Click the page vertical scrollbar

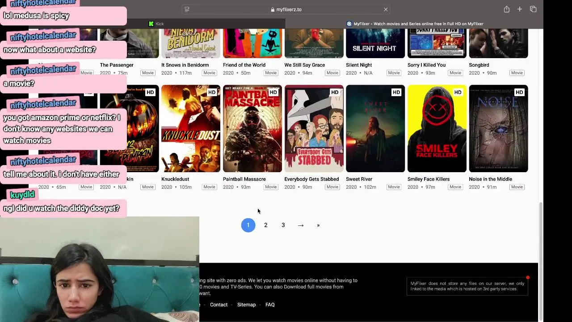pos(541,261)
